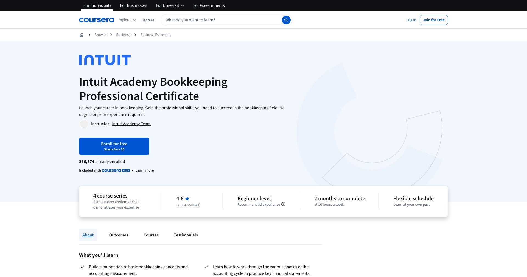Click the '266,874 already enrolled' text
The height and width of the screenshot is (277, 527).
click(102, 162)
